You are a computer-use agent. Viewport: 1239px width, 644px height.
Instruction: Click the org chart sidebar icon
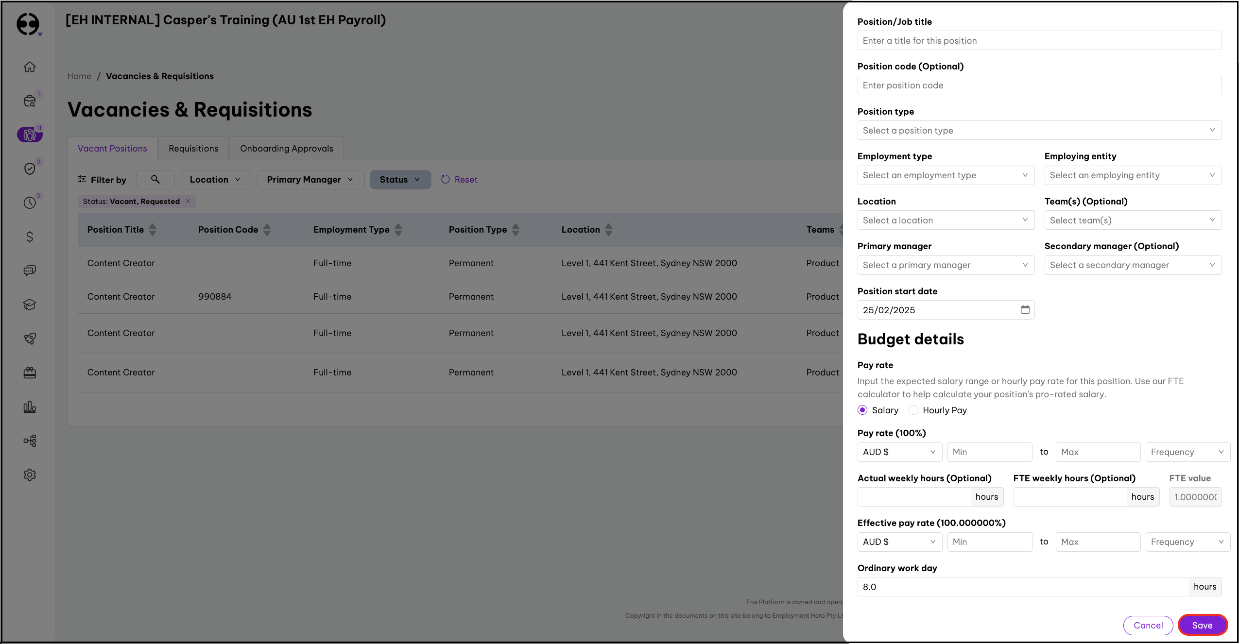pyautogui.click(x=30, y=441)
